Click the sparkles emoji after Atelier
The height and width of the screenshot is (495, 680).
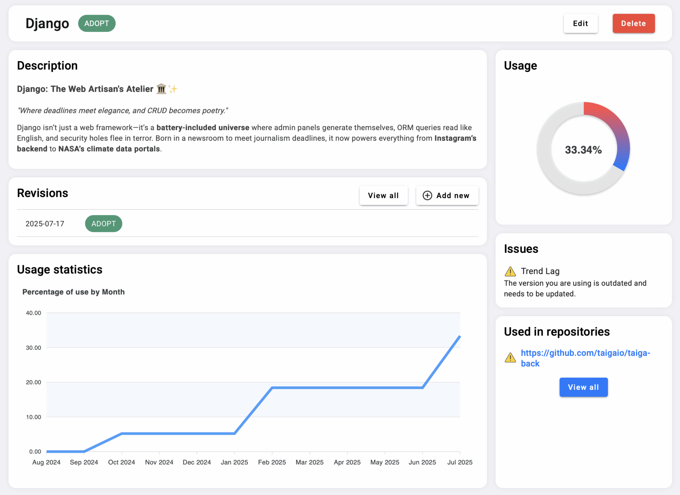tap(173, 89)
